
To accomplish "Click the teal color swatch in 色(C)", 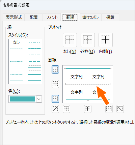I will click(x=22, y=99).
